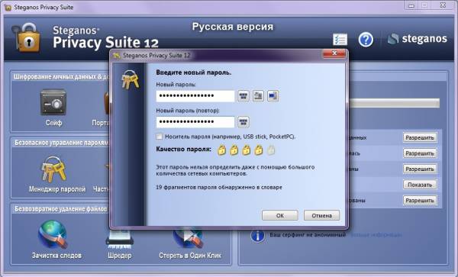
Task: Click Шифрование личных данных section header
Action: pos(61,77)
